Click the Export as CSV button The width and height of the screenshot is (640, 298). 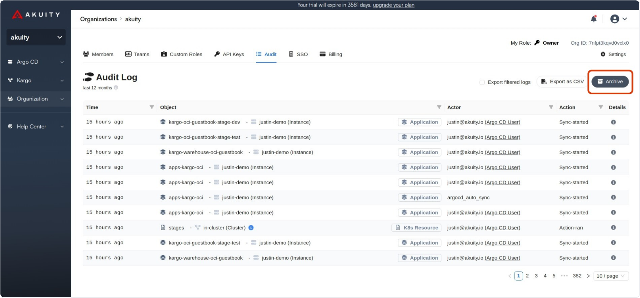point(562,82)
